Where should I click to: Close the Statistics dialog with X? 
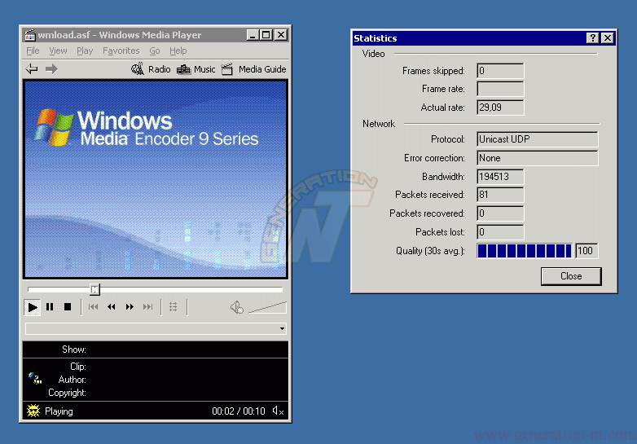pos(608,38)
